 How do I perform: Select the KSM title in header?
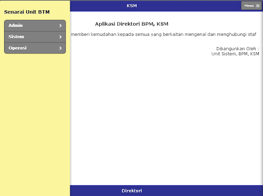(x=131, y=6)
